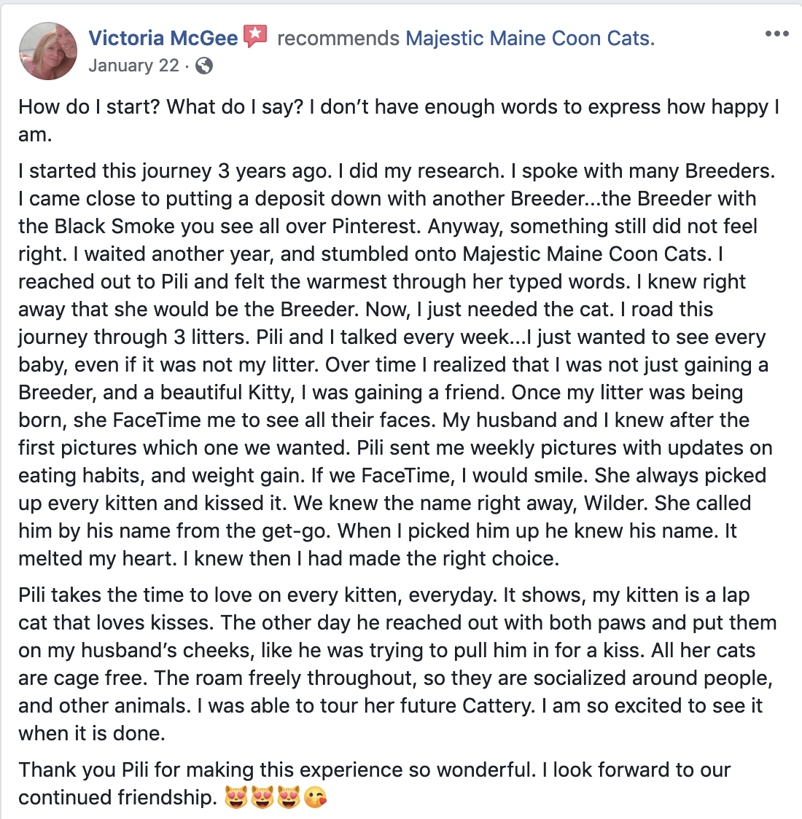Click the kissing face emoji
802x819 pixels.
click(316, 799)
